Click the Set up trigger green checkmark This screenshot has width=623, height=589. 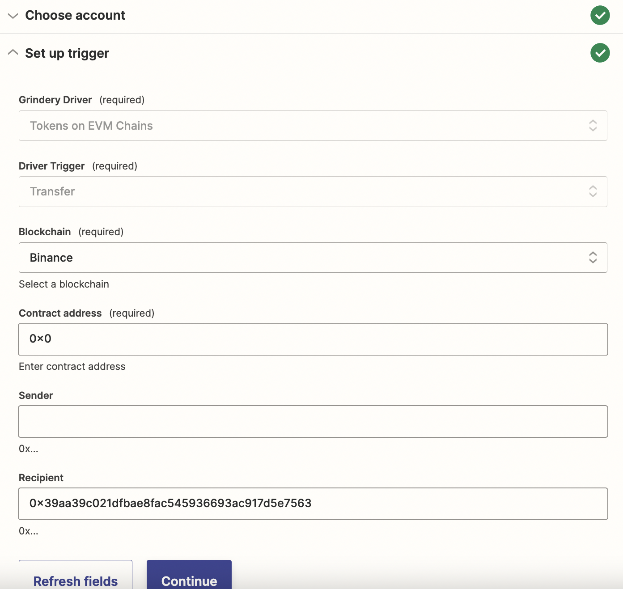tap(600, 53)
